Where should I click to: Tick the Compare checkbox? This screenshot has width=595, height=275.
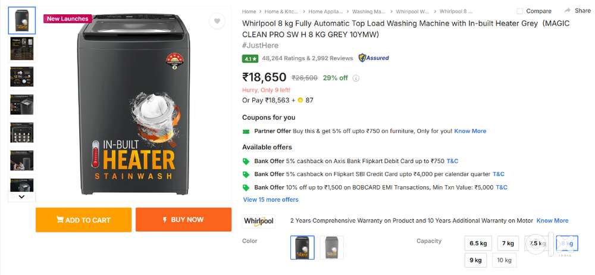point(519,11)
